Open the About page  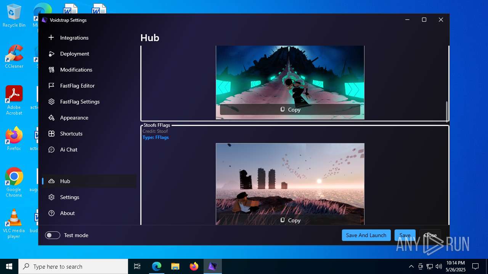pos(89,213)
